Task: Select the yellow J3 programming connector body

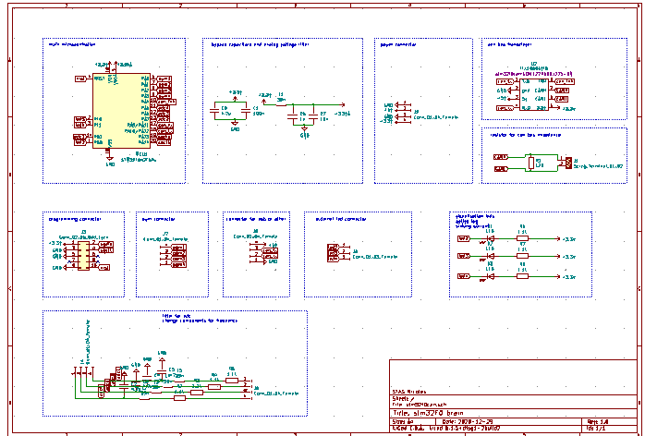Action: [83, 256]
